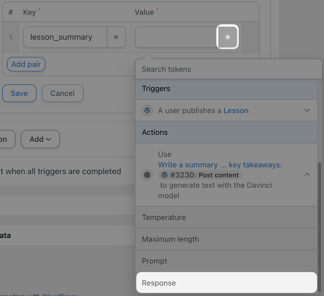Click the asterisk token button in Value field
324x296 pixels.
point(227,37)
